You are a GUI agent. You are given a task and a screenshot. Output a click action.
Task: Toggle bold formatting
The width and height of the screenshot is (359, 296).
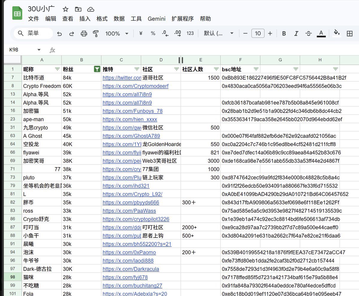284,34
